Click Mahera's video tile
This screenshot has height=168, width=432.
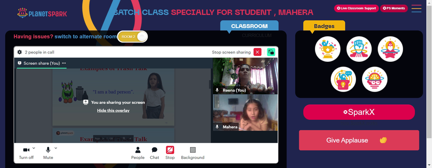(x=245, y=113)
